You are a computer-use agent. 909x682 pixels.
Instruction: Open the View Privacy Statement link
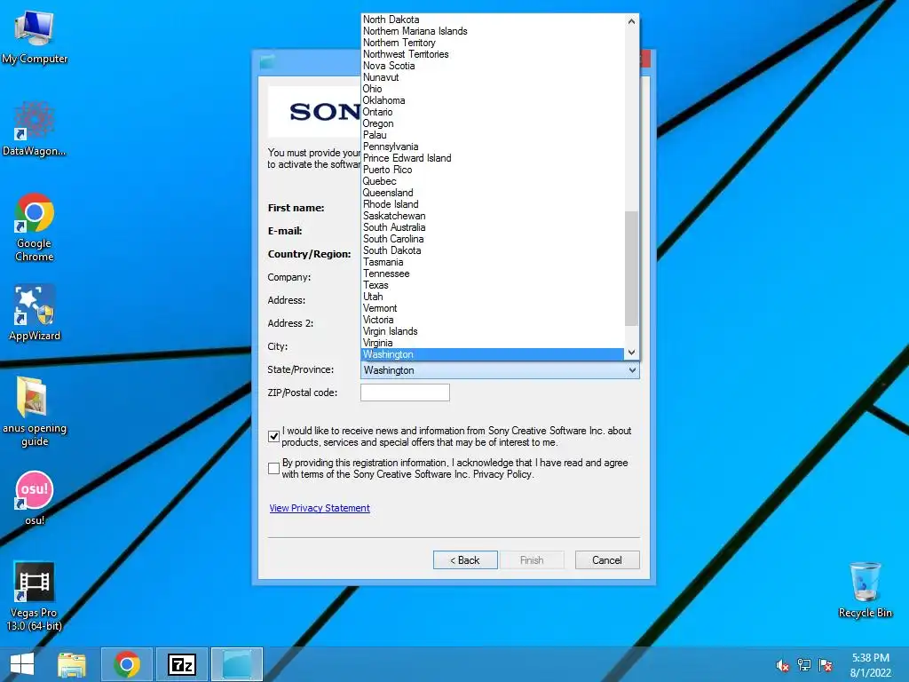[x=320, y=508]
